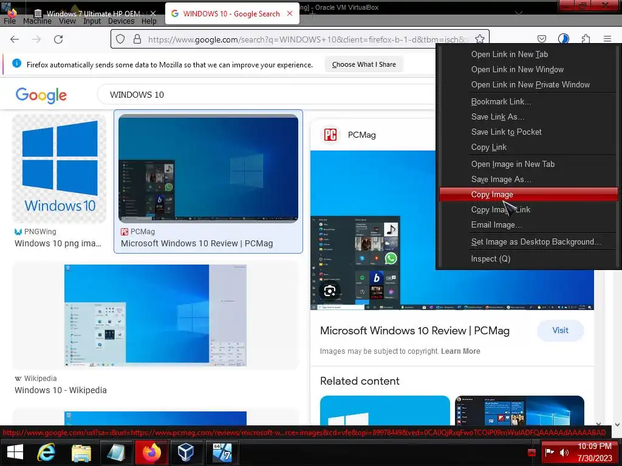Reload the page with the refresh icon
This screenshot has height=466, width=622.
pyautogui.click(x=58, y=39)
